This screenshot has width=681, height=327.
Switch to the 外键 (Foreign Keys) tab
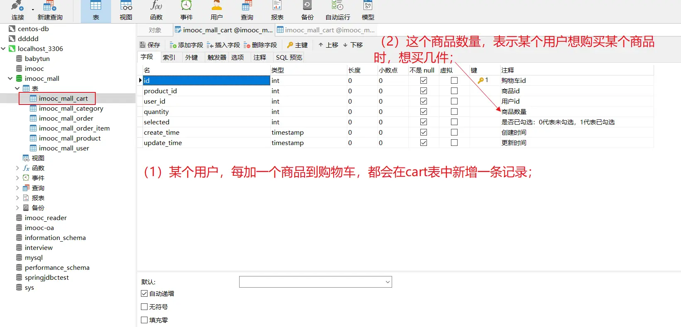191,57
